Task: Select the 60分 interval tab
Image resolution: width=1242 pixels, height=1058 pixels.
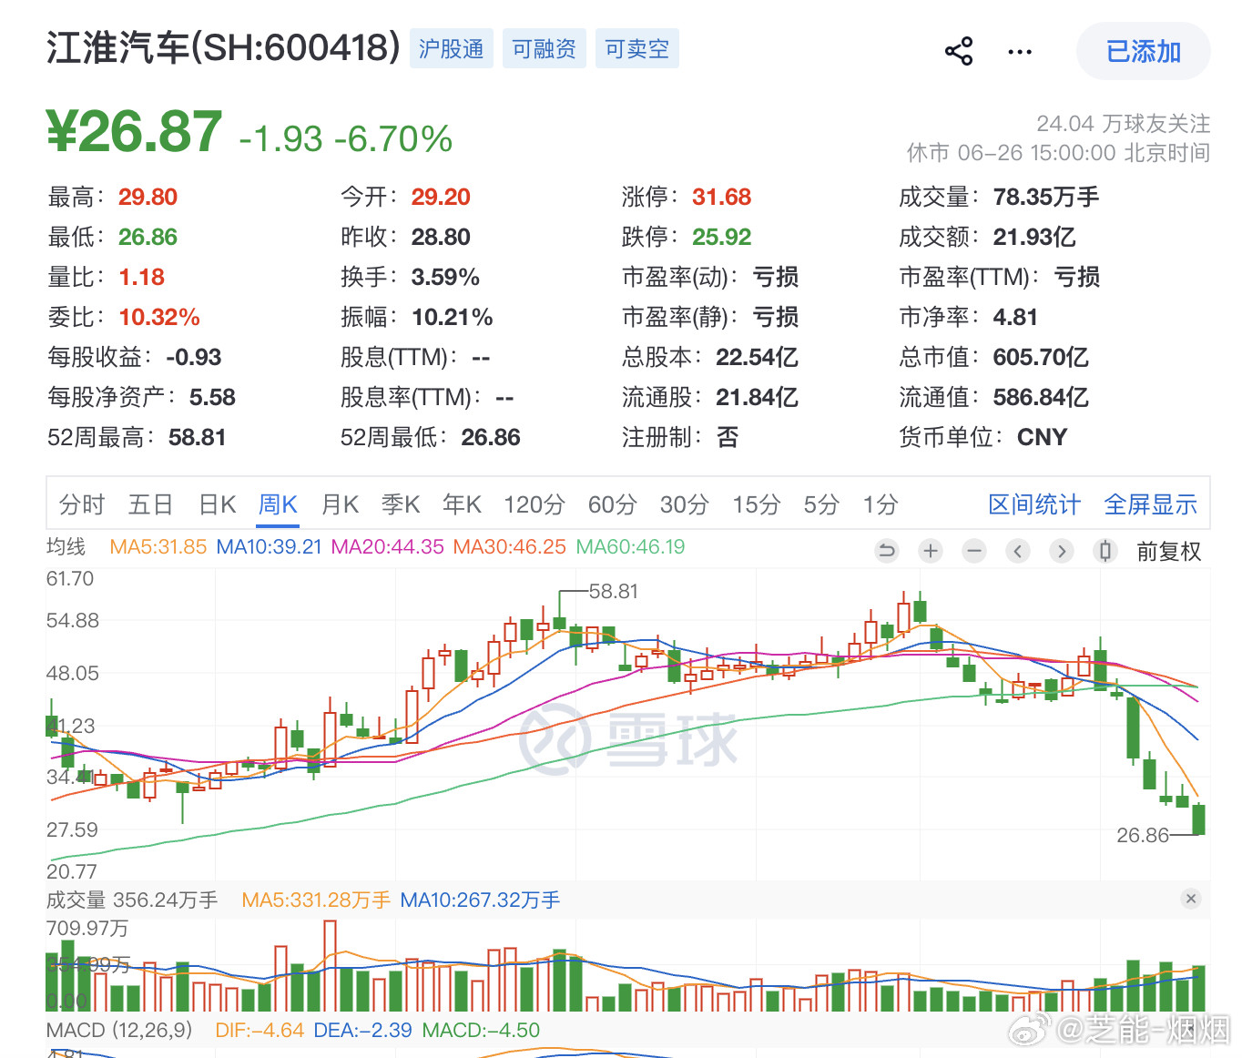Action: pyautogui.click(x=612, y=504)
